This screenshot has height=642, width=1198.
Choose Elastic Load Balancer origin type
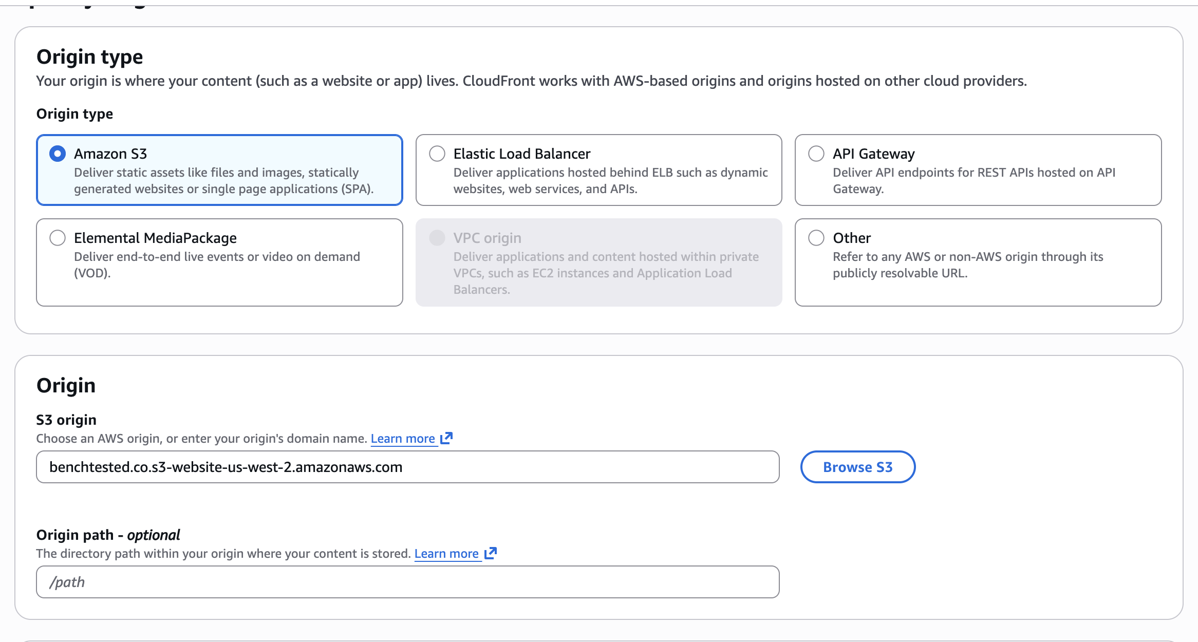[x=437, y=154]
